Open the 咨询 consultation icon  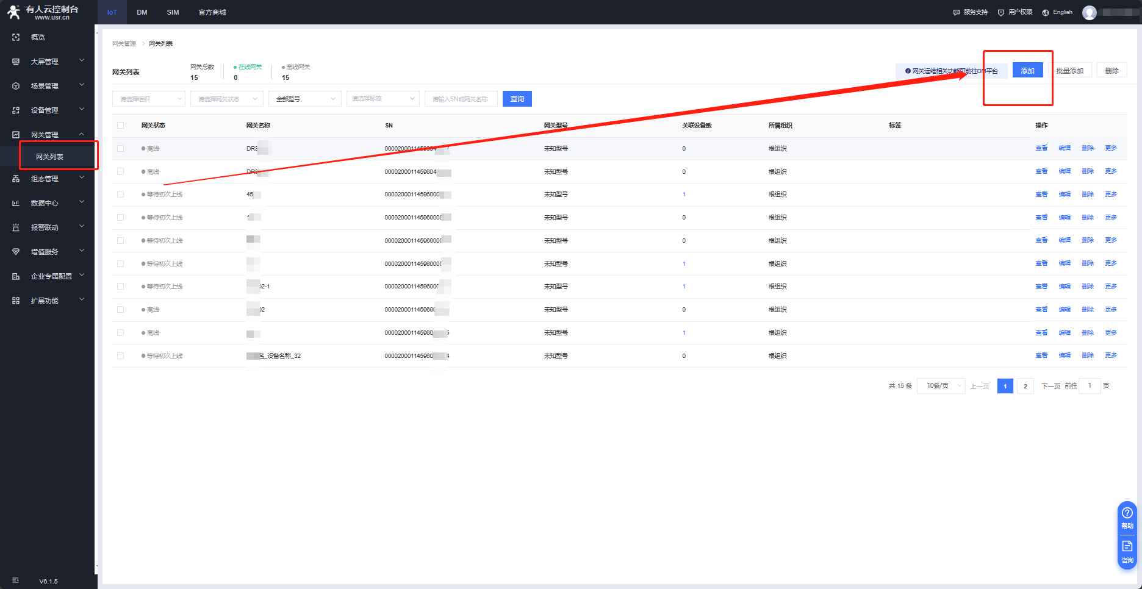point(1127,546)
